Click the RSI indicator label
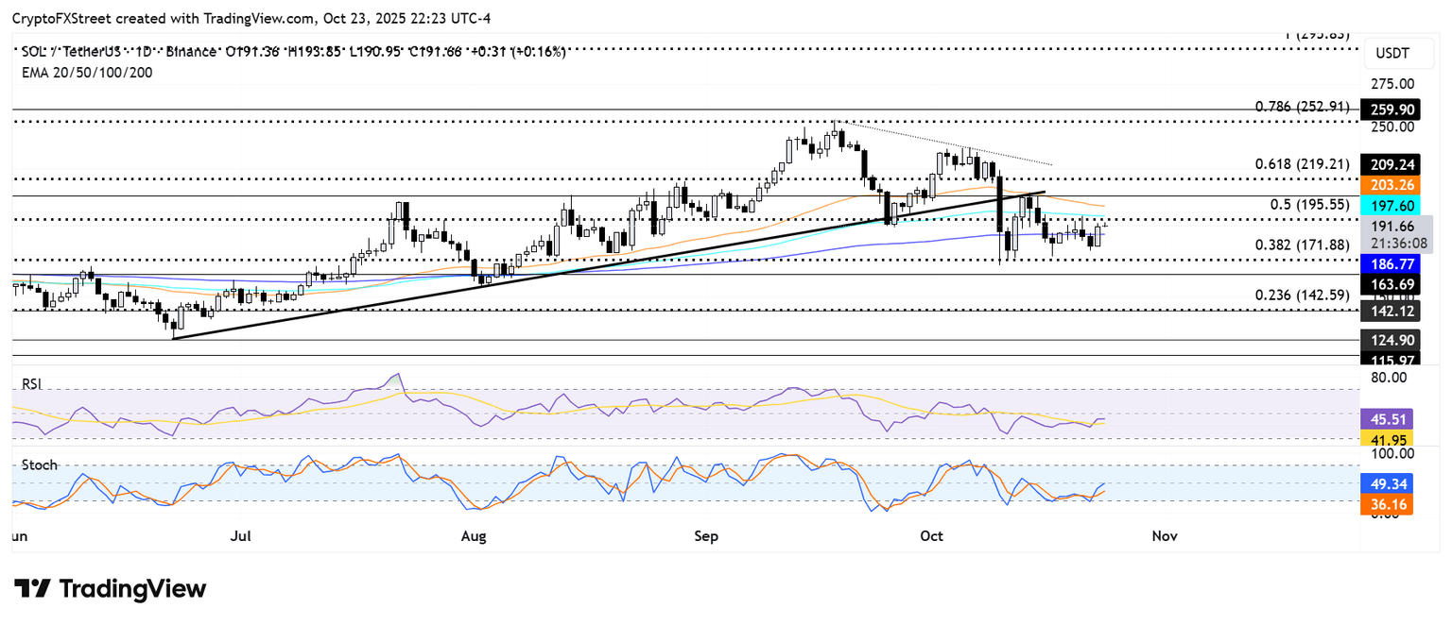 click(x=32, y=384)
